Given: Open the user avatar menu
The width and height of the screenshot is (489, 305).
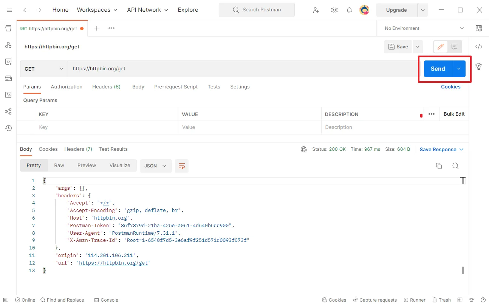Looking at the screenshot, I should [364, 10].
